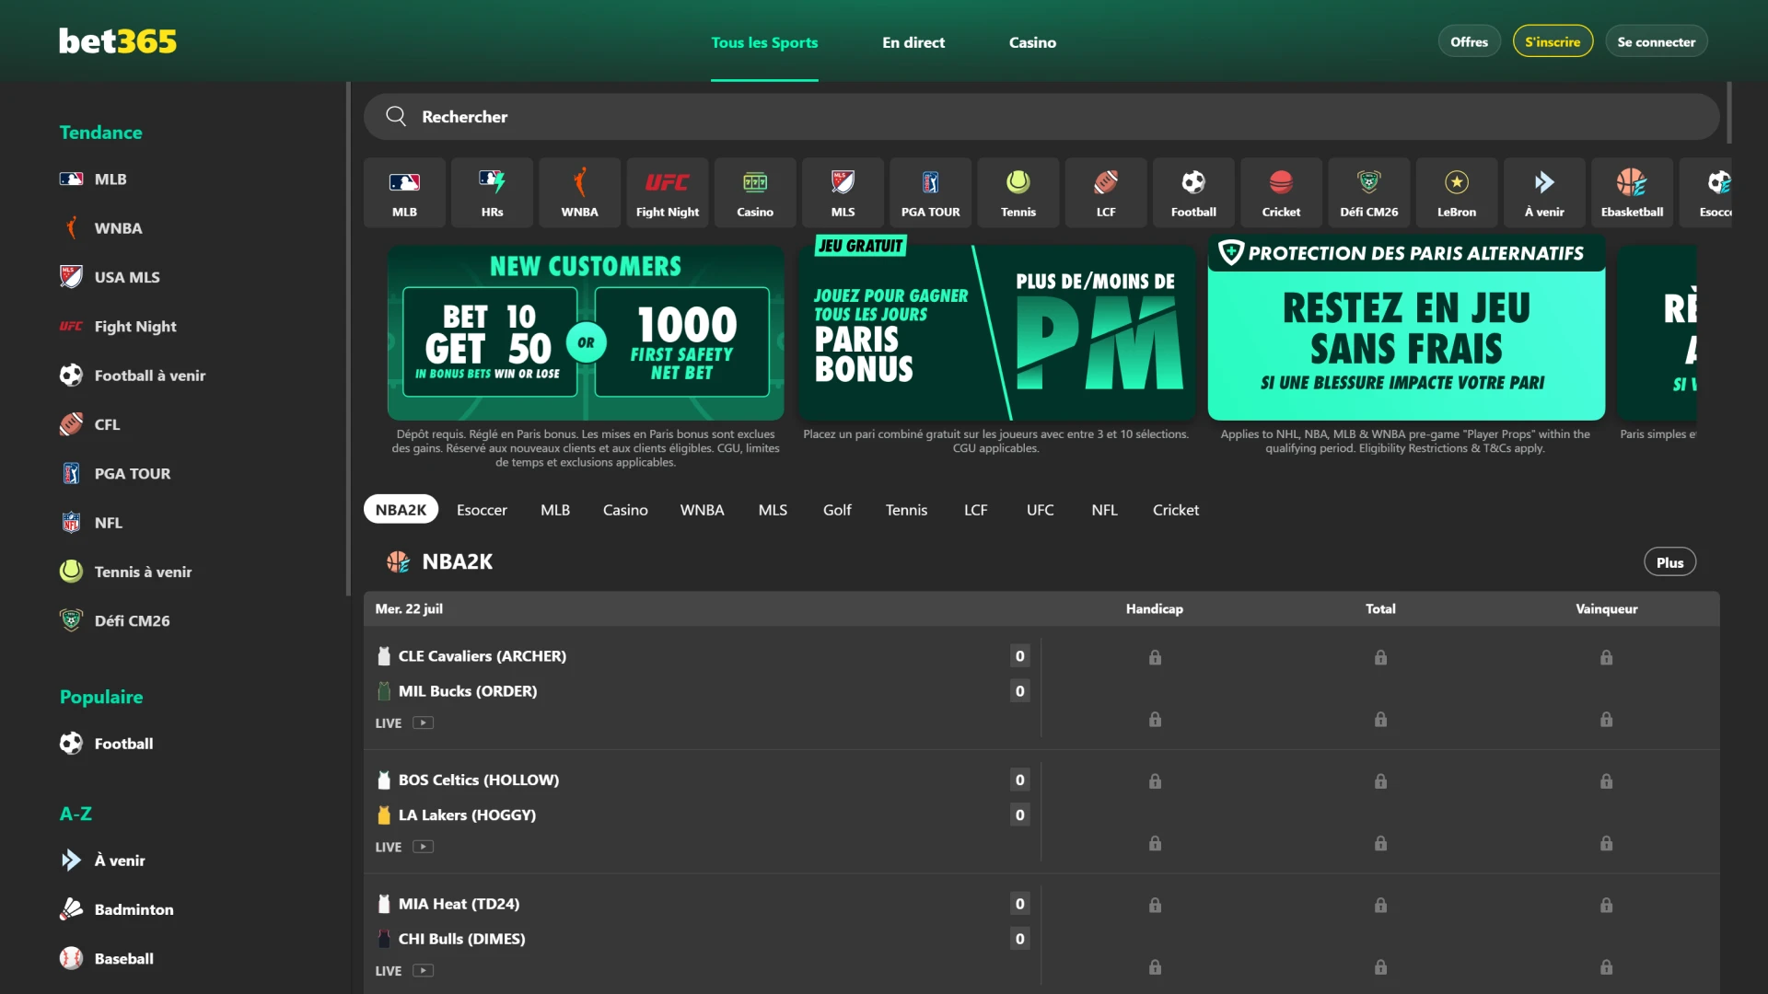Click the Offres button

(1469, 41)
